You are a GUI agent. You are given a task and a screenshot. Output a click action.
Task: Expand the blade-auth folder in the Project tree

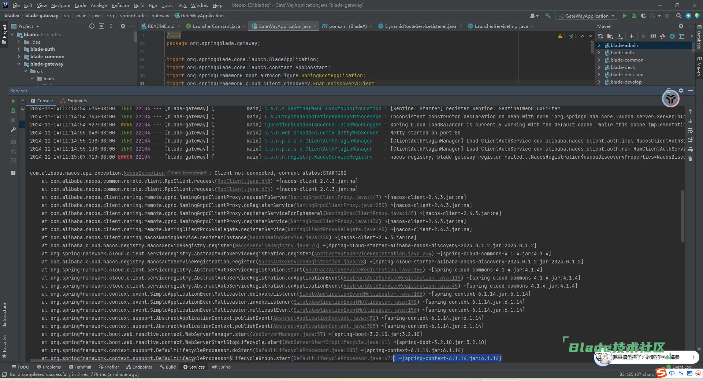[19, 49]
